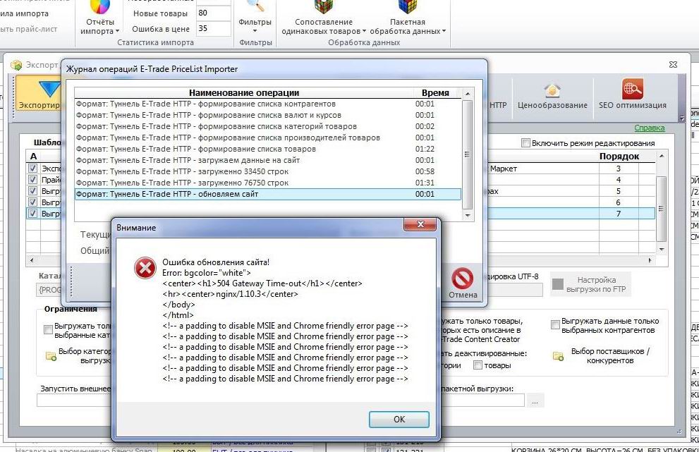Click OK in the Внимание error dialog
699x452 pixels.
pos(399,419)
